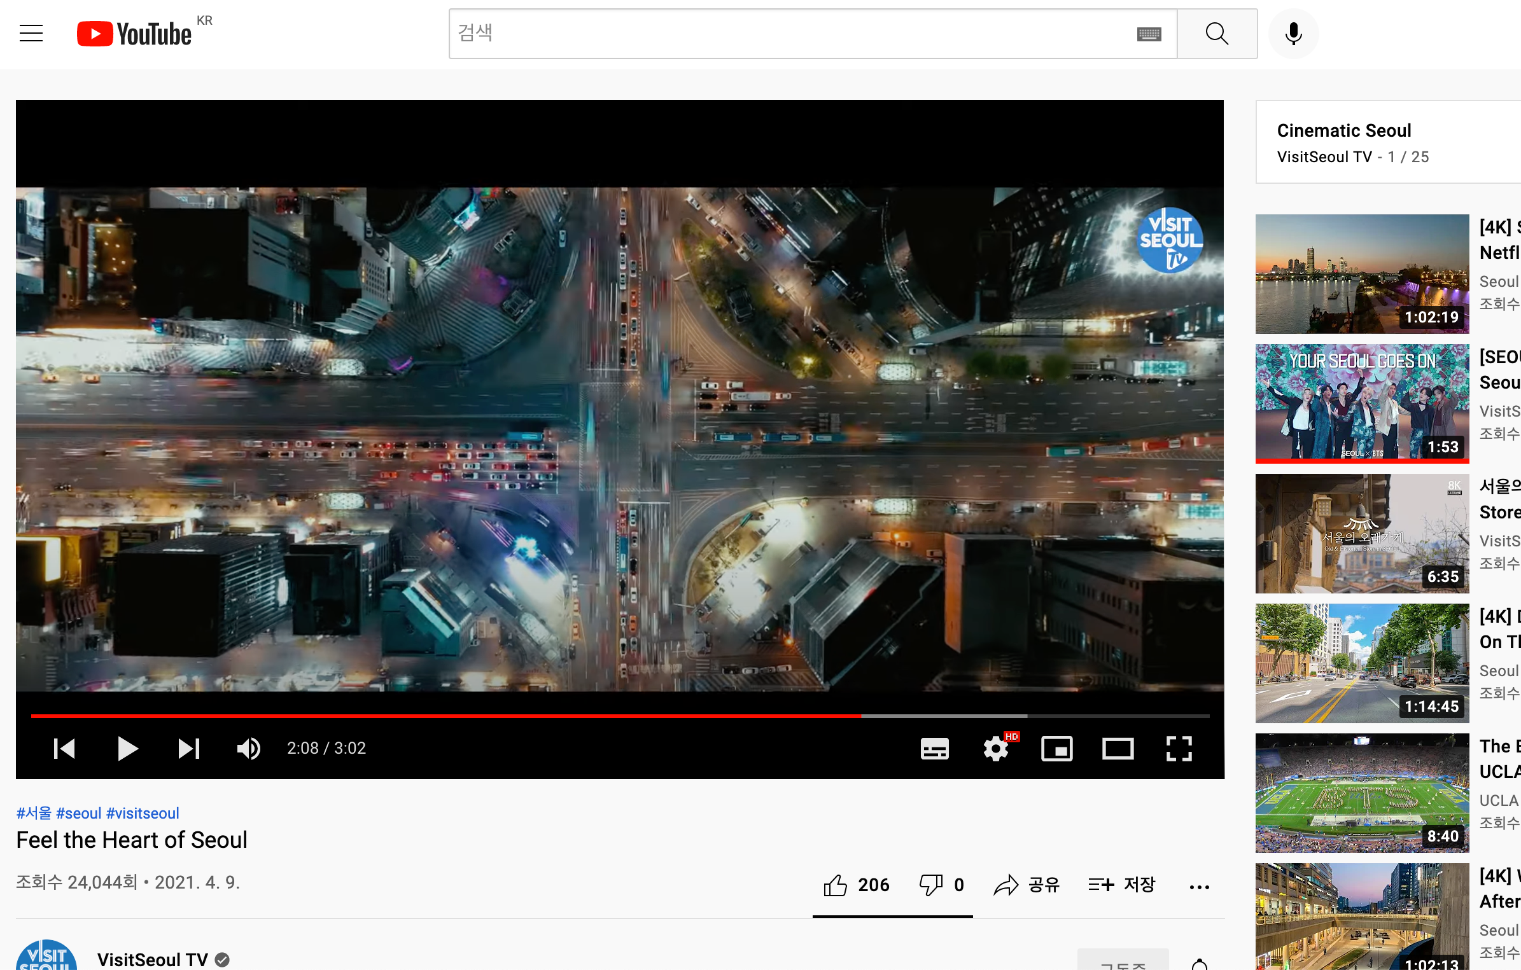Open the 6:35 old stores thumbnail
This screenshot has height=970, width=1521.
tap(1363, 534)
